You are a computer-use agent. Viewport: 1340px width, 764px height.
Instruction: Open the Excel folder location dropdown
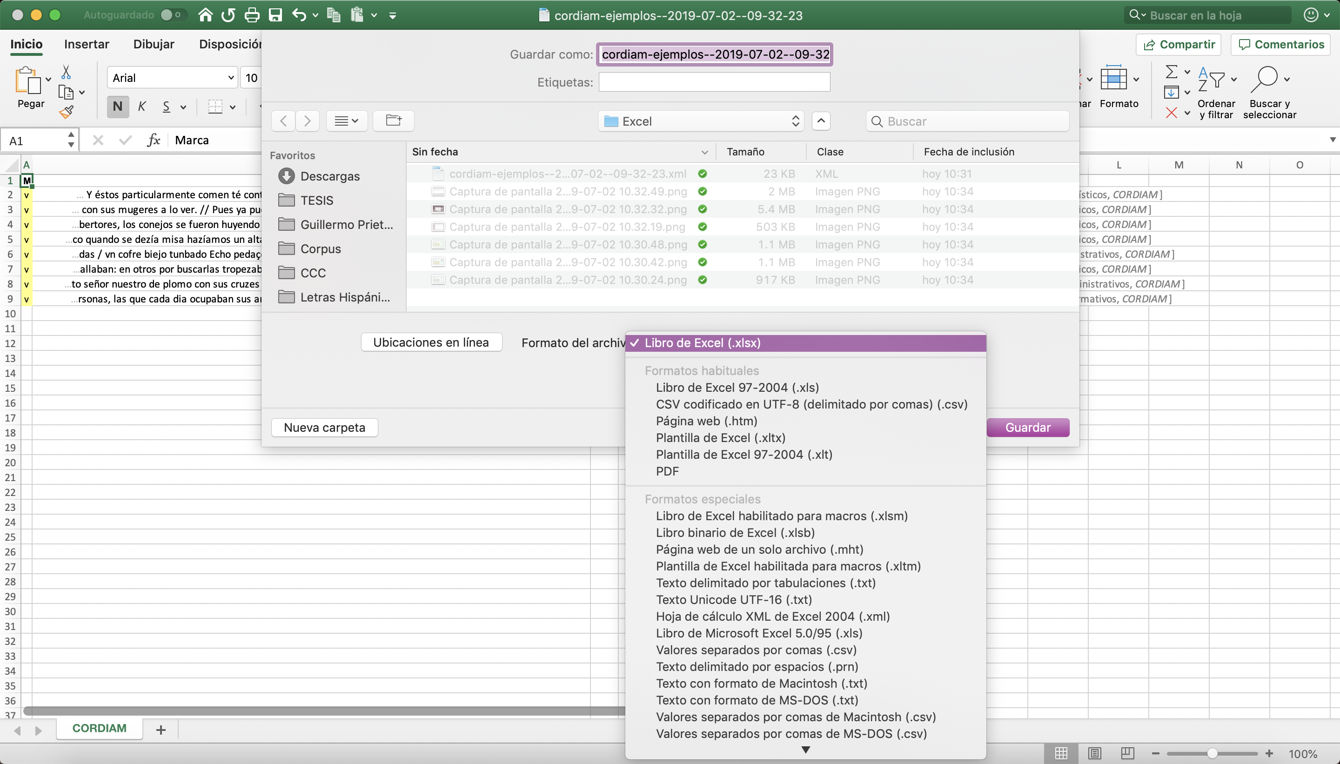(x=701, y=121)
